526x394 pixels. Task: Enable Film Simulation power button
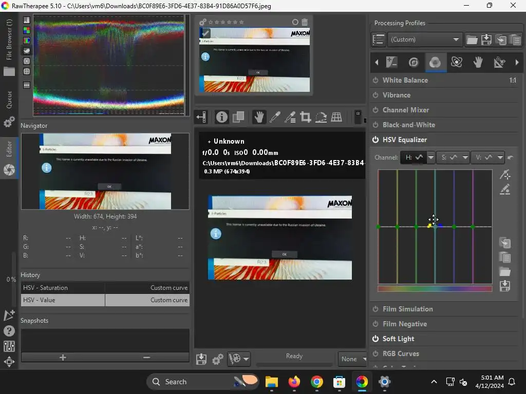pos(375,309)
